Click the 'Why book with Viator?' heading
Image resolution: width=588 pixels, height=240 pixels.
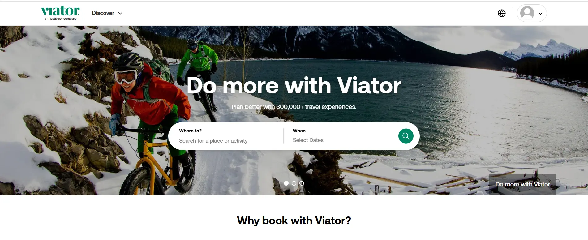click(x=294, y=221)
